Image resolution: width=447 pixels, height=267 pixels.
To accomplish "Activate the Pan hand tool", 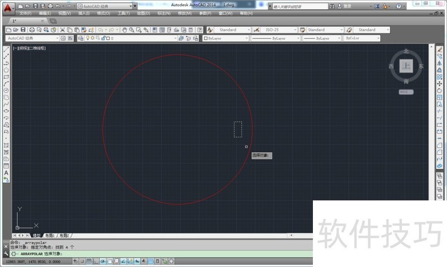I will (124, 30).
